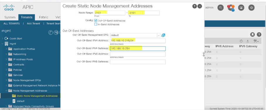This screenshot has width=266, height=110.
Task: Expand External Management Network Instance Profiles node
Action: tap(6, 86)
